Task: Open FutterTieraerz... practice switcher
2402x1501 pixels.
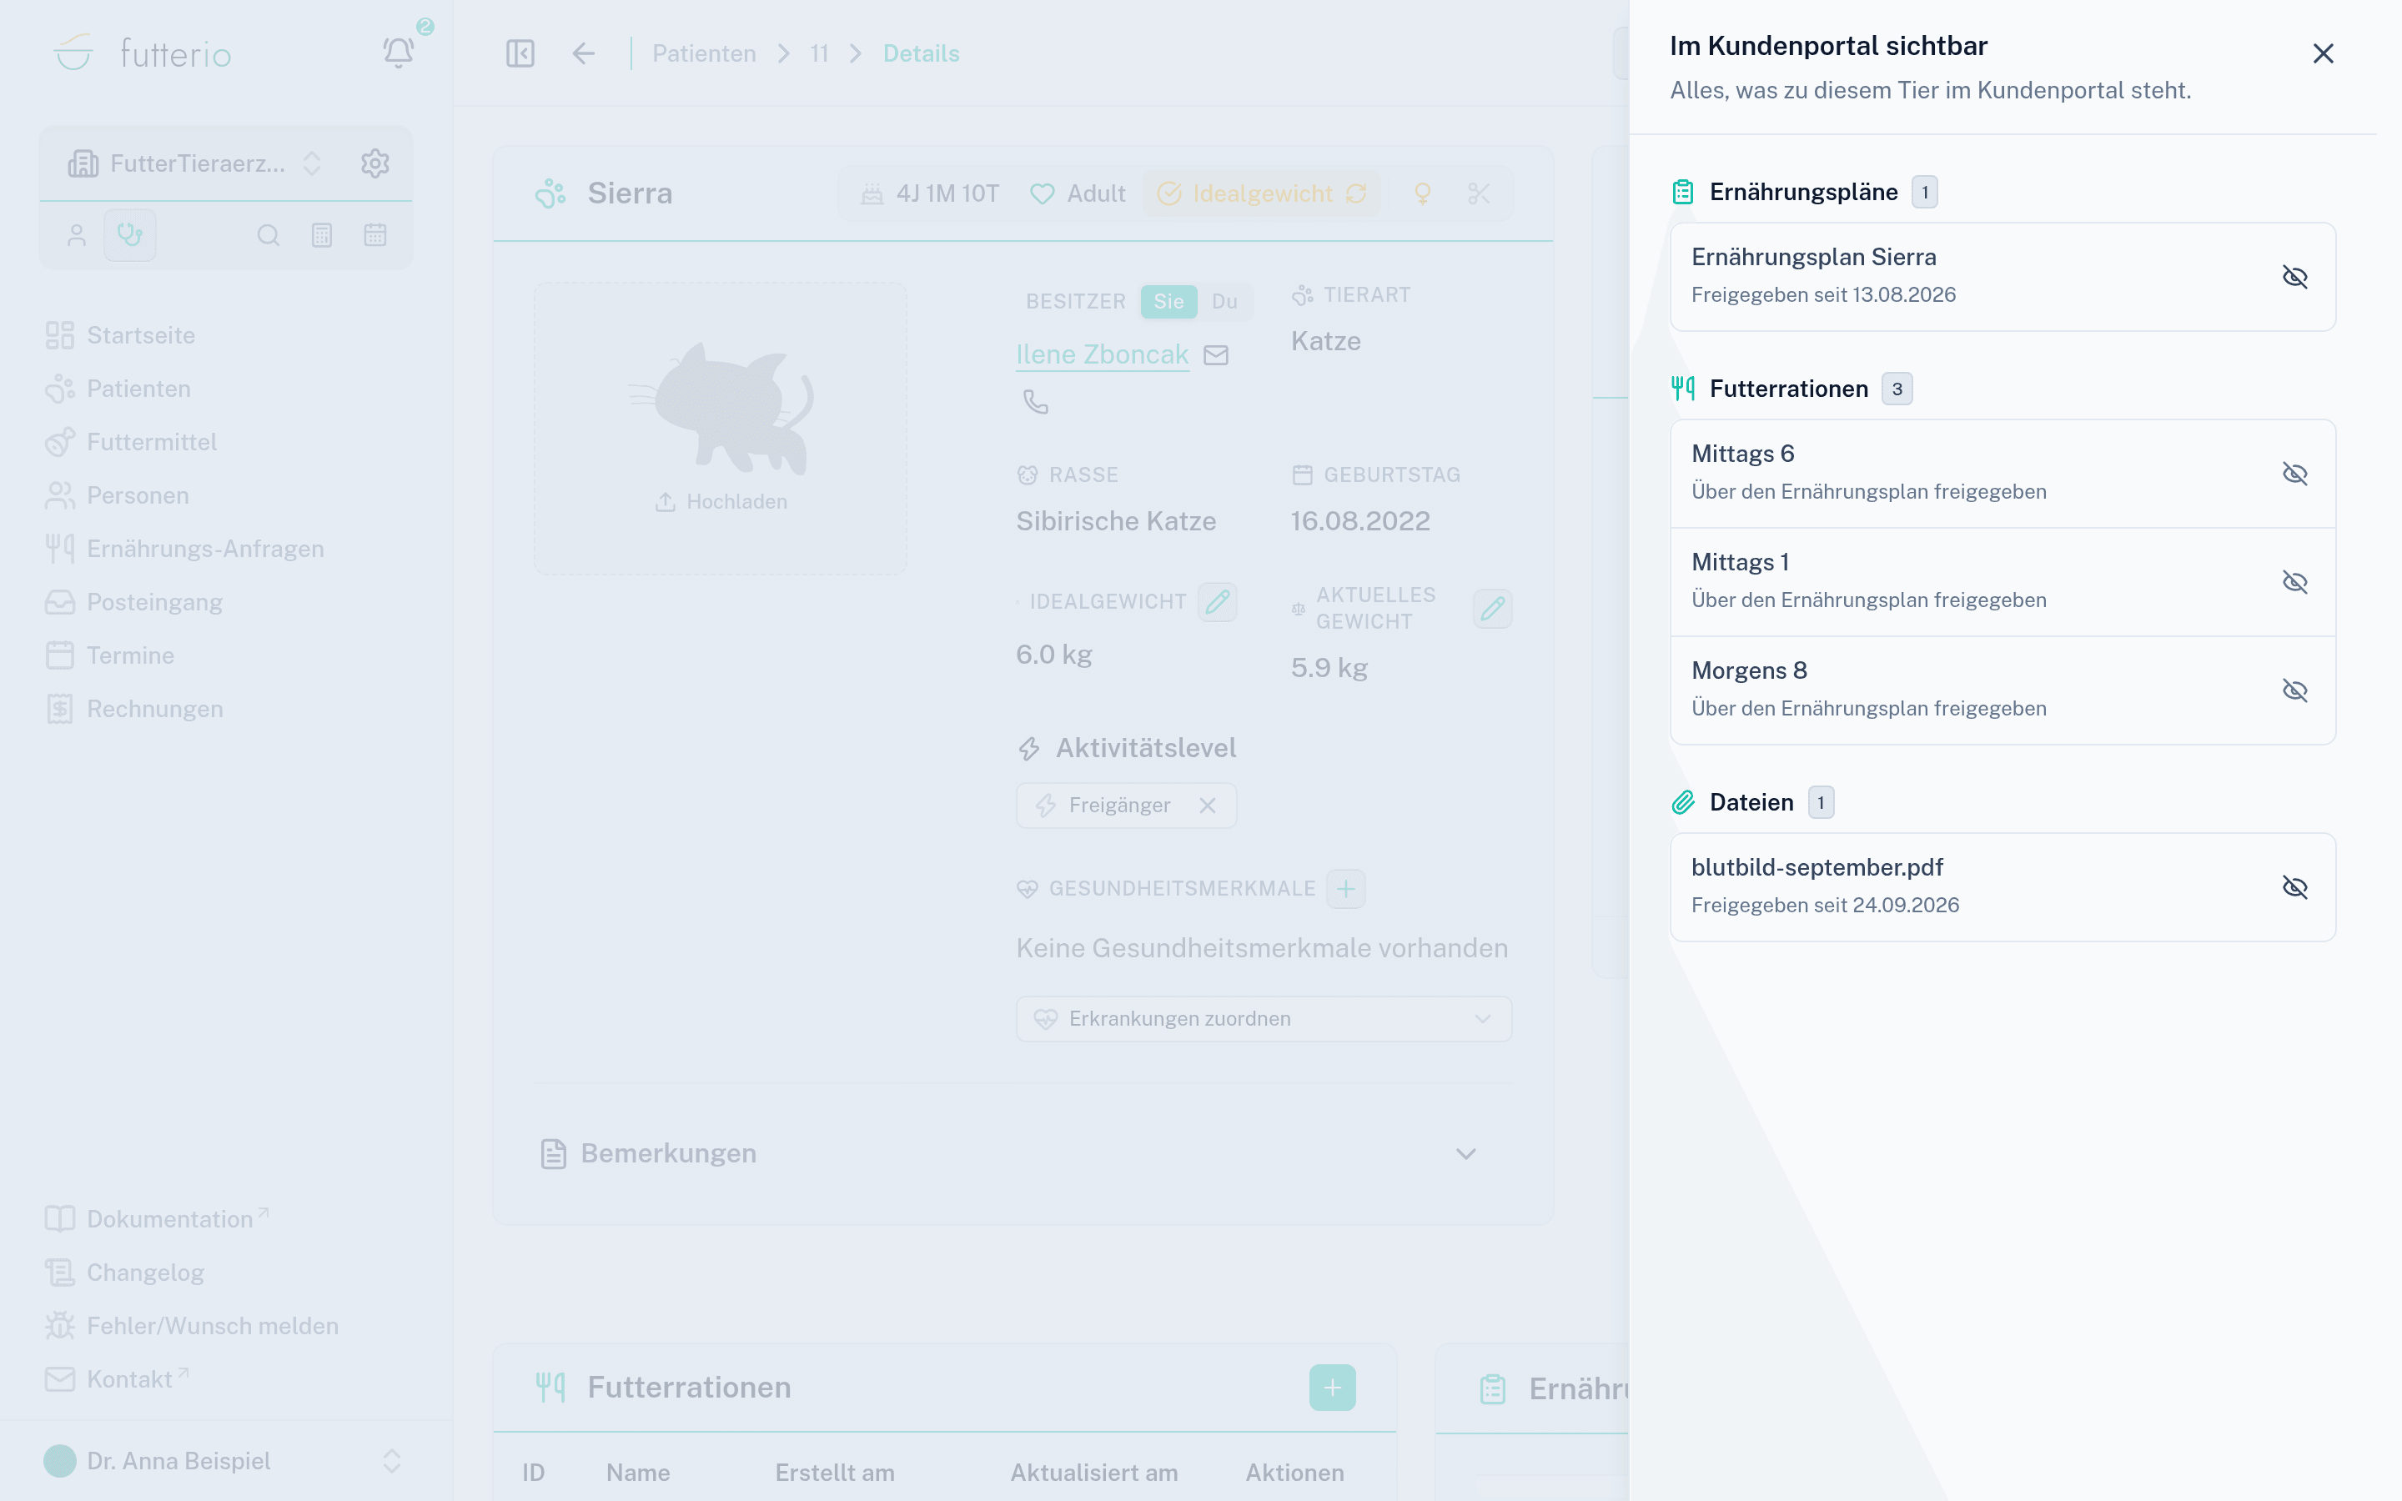Action: [x=195, y=163]
